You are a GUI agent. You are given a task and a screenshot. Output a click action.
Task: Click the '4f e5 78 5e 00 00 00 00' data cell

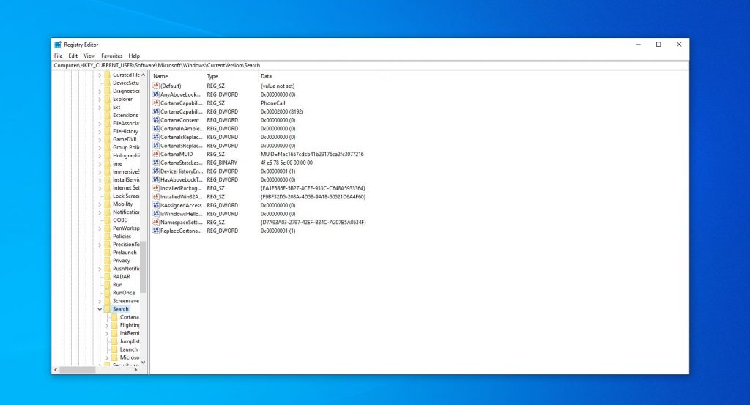(286, 163)
